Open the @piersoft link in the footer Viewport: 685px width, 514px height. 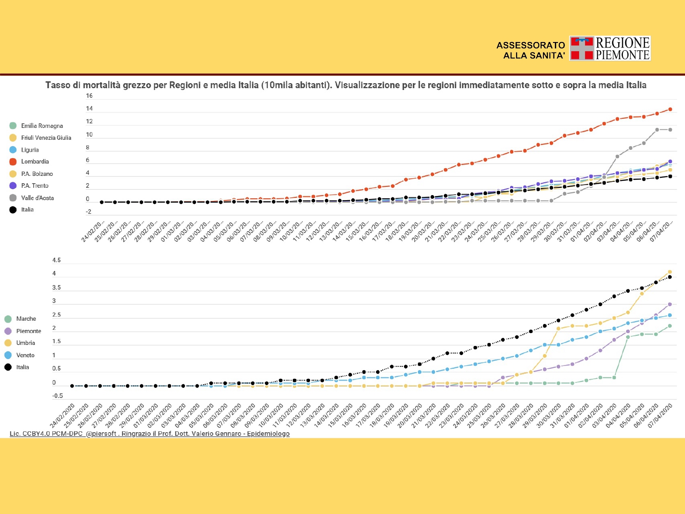(101, 434)
